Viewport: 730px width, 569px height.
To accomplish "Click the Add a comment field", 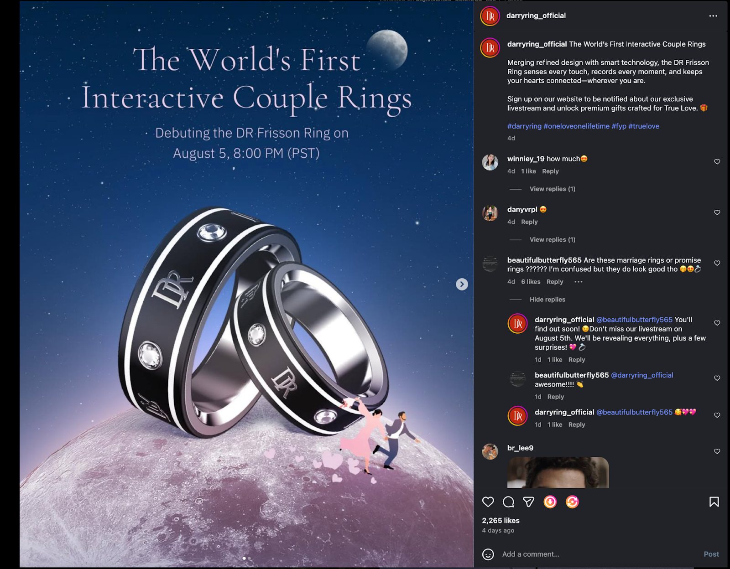I will [x=600, y=554].
